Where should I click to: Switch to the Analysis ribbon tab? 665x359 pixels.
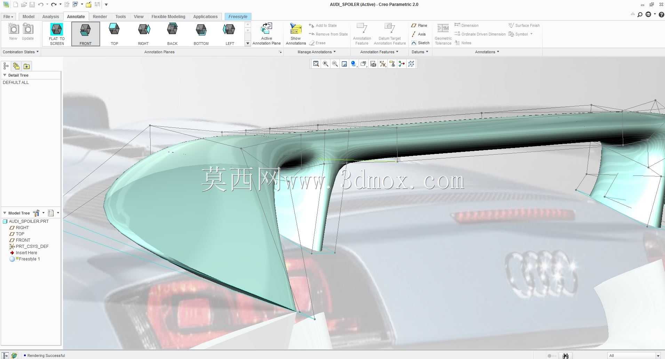[51, 17]
